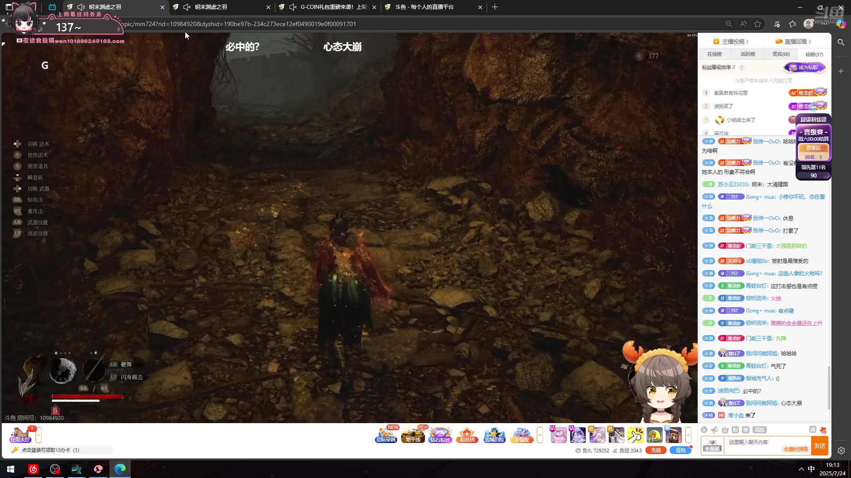
Task: Unmute the second 明末渊虚之羽 tab
Action: pos(187,7)
